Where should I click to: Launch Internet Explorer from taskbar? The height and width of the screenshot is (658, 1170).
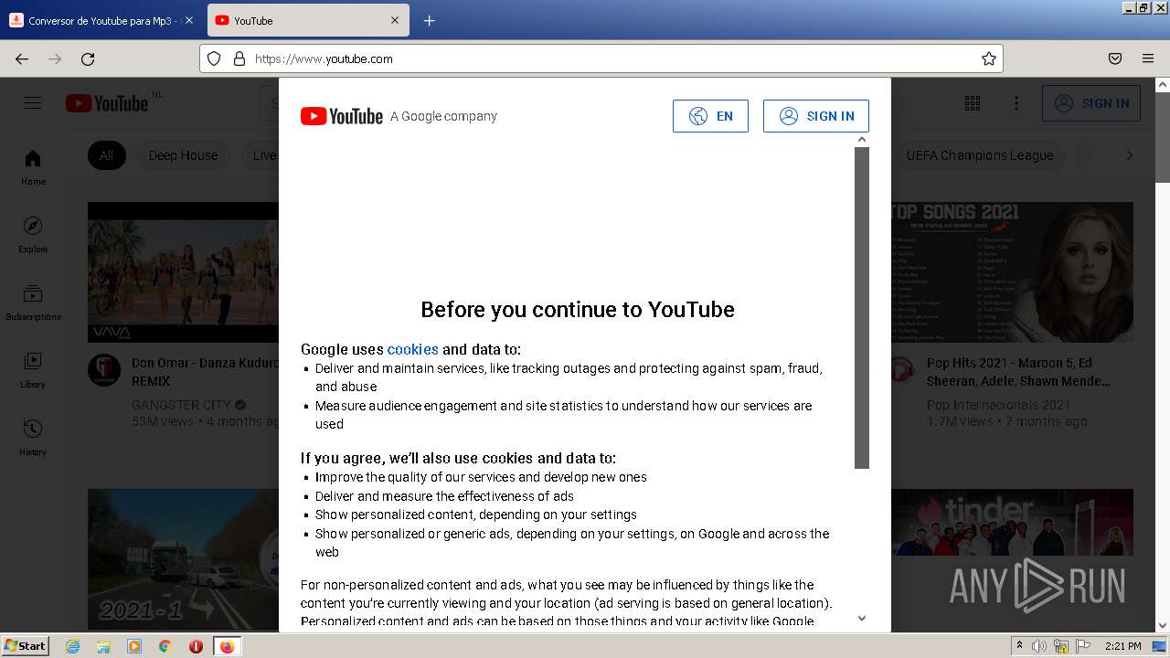tap(73, 646)
